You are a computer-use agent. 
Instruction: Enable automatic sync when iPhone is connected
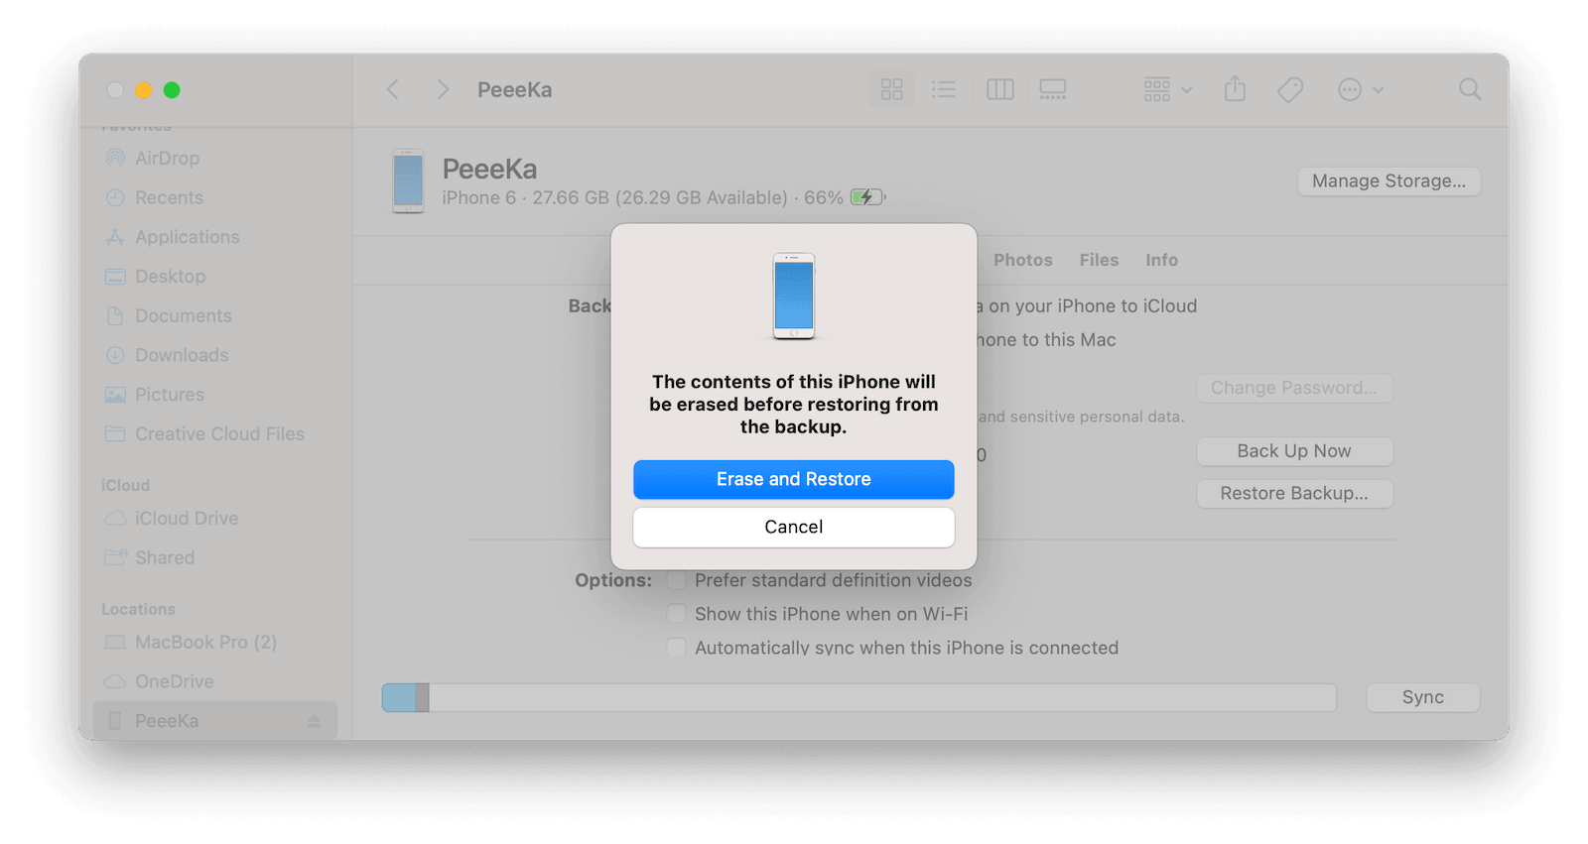pos(676,647)
